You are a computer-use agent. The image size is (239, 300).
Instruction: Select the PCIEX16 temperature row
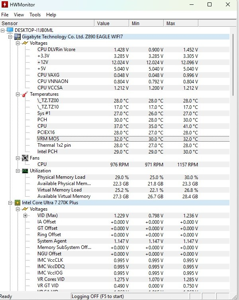tap(133, 132)
